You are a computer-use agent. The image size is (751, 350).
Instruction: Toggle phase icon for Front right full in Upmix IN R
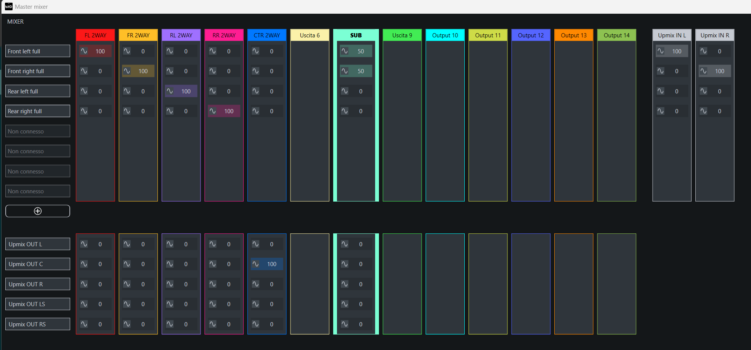pyautogui.click(x=703, y=71)
